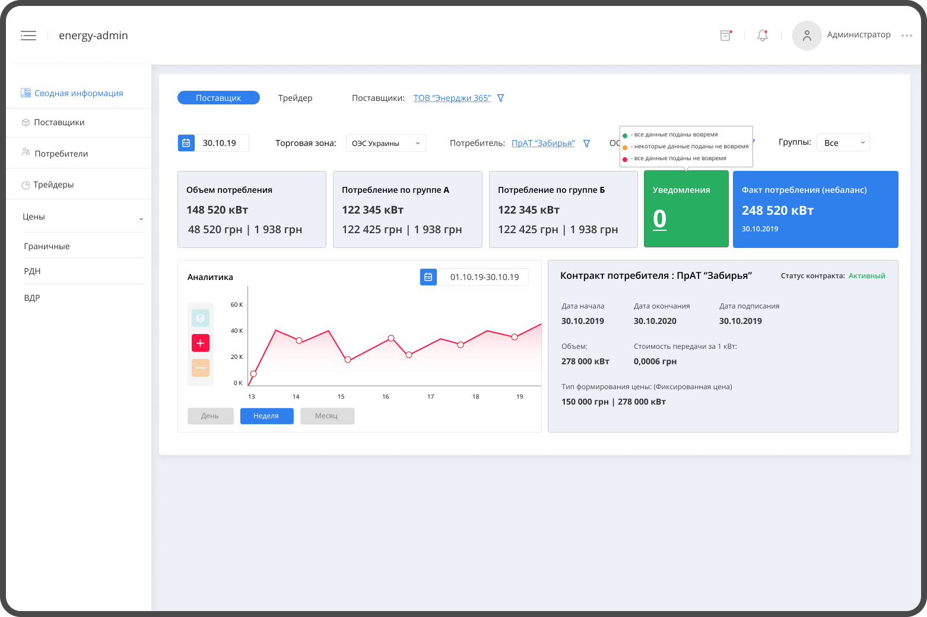The image size is (927, 617).
Task: Click the filter icon next to ПрАТ "Забирья"
Action: [x=586, y=144]
